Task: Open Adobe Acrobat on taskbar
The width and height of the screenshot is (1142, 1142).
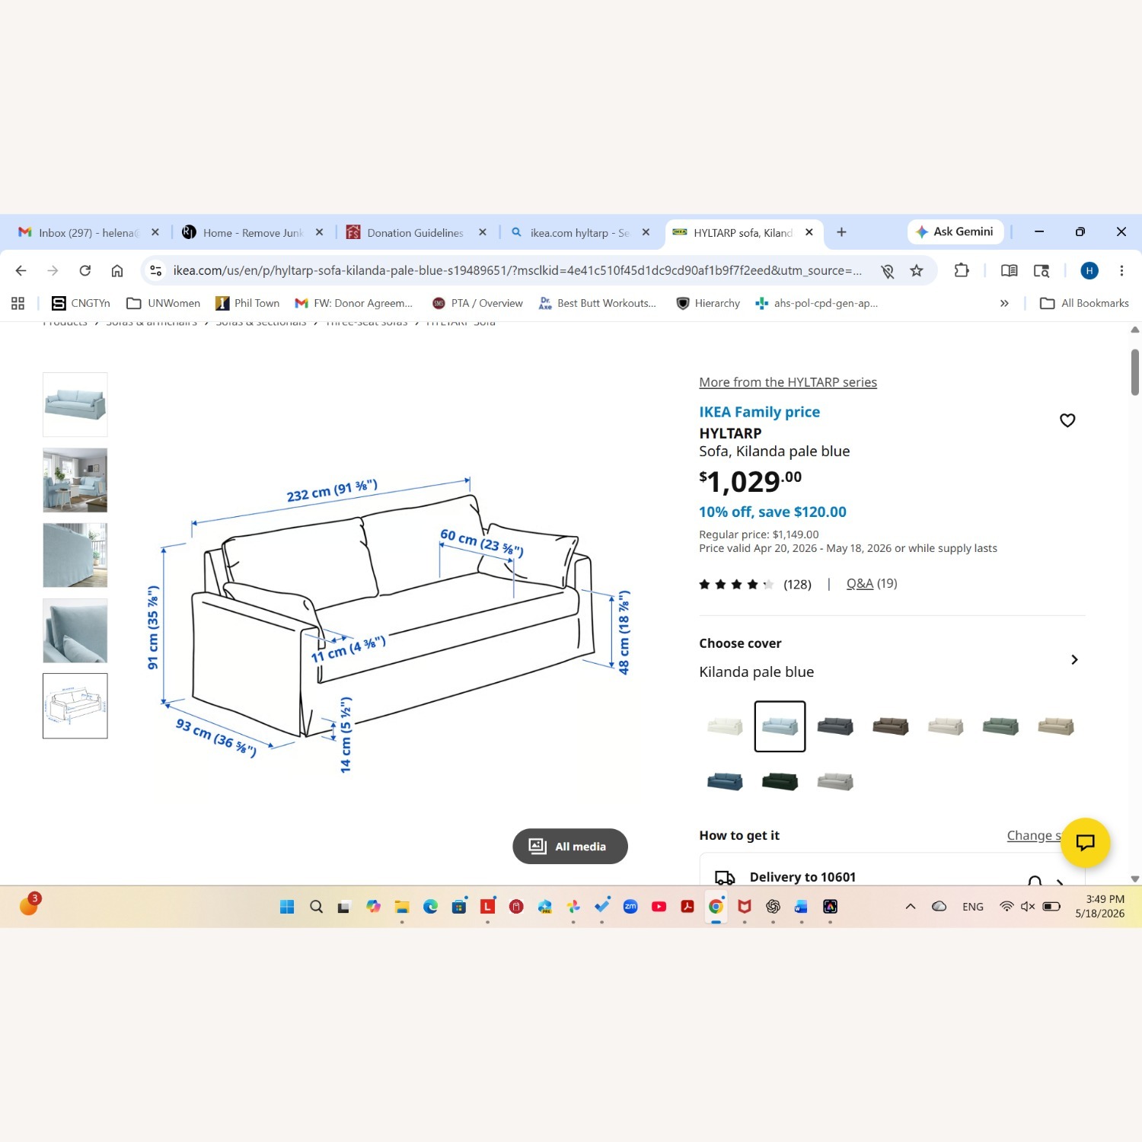Action: [x=687, y=906]
